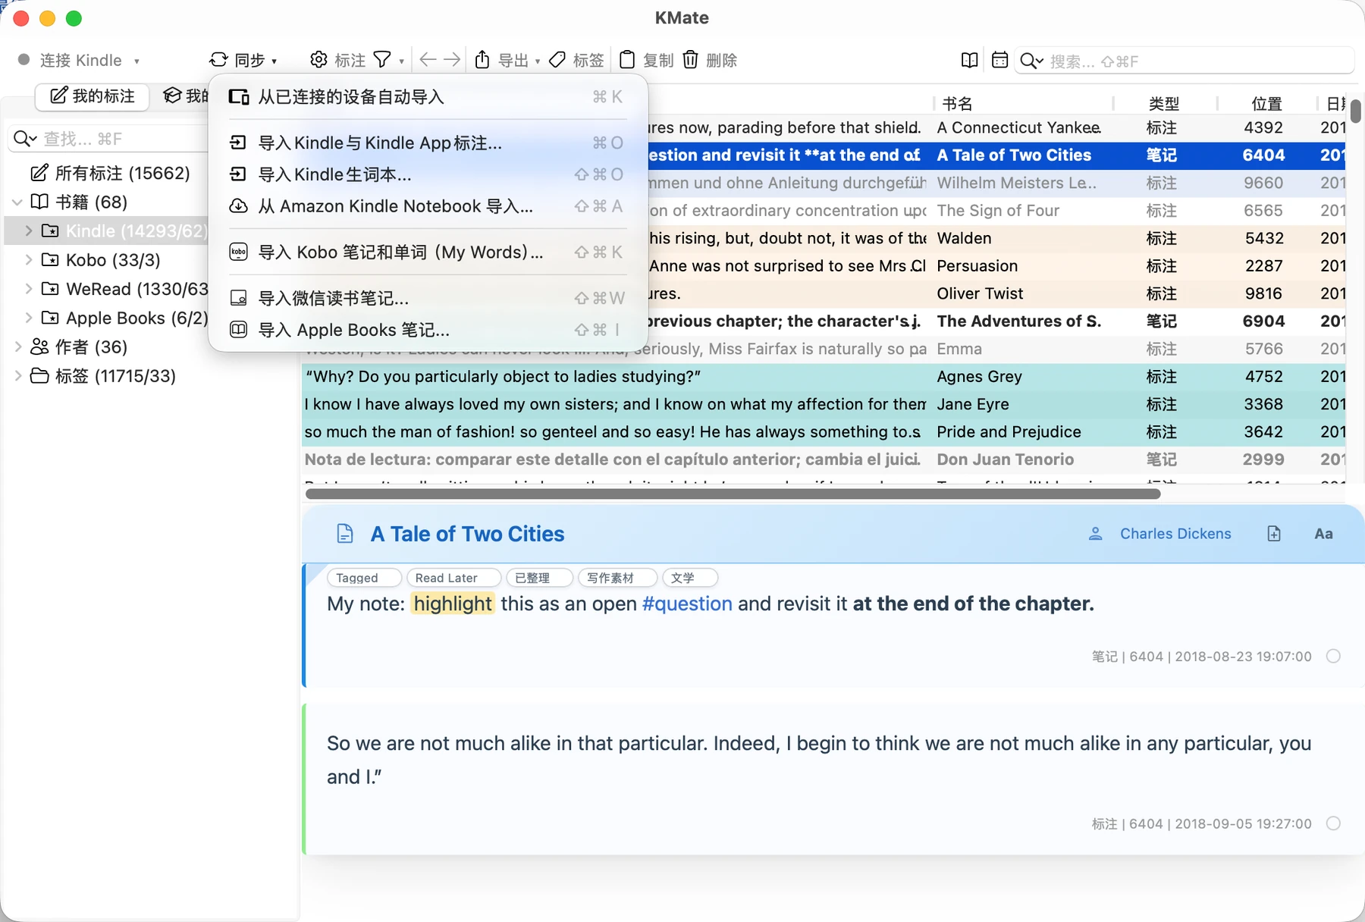Open the Aa font settings

[x=1323, y=534]
